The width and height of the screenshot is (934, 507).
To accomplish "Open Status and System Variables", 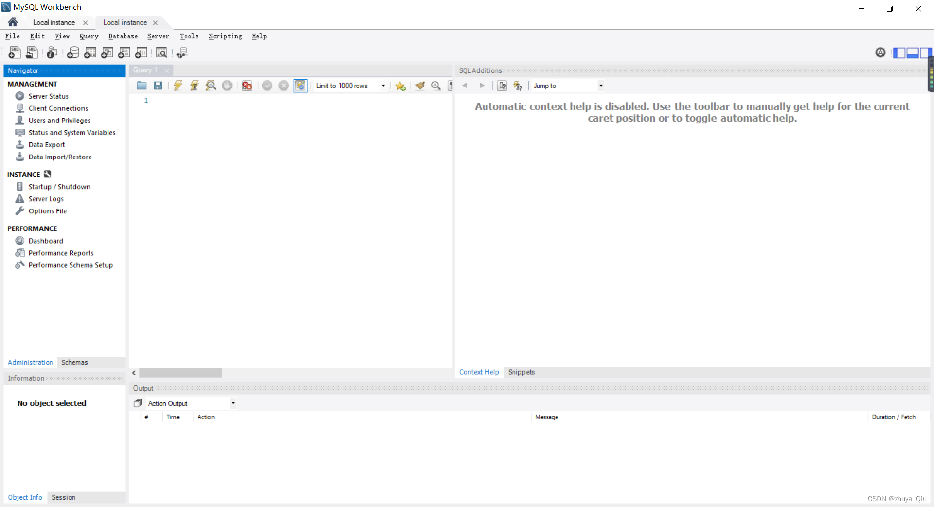I will tap(72, 133).
